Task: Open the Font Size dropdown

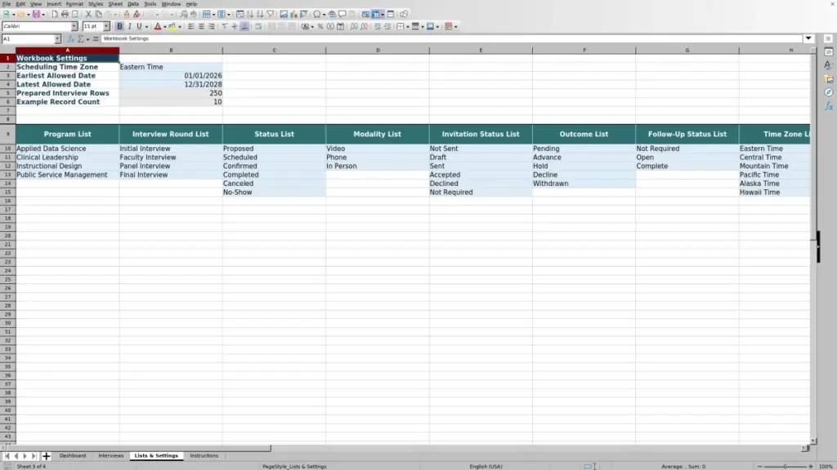Action: pos(106,27)
